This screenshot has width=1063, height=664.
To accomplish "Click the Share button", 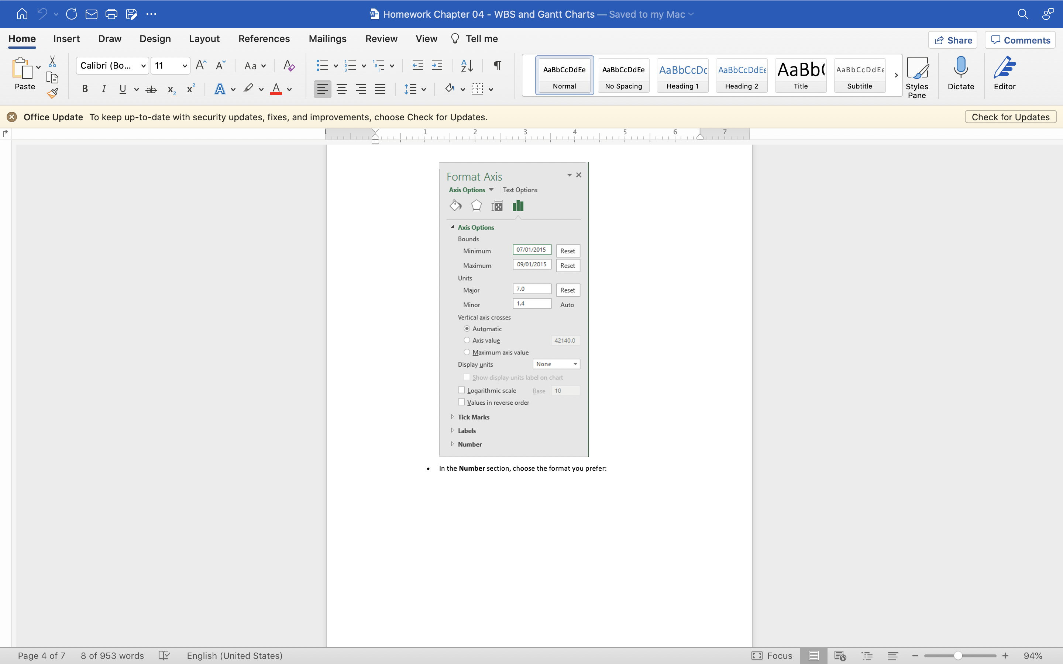I will pos(953,41).
